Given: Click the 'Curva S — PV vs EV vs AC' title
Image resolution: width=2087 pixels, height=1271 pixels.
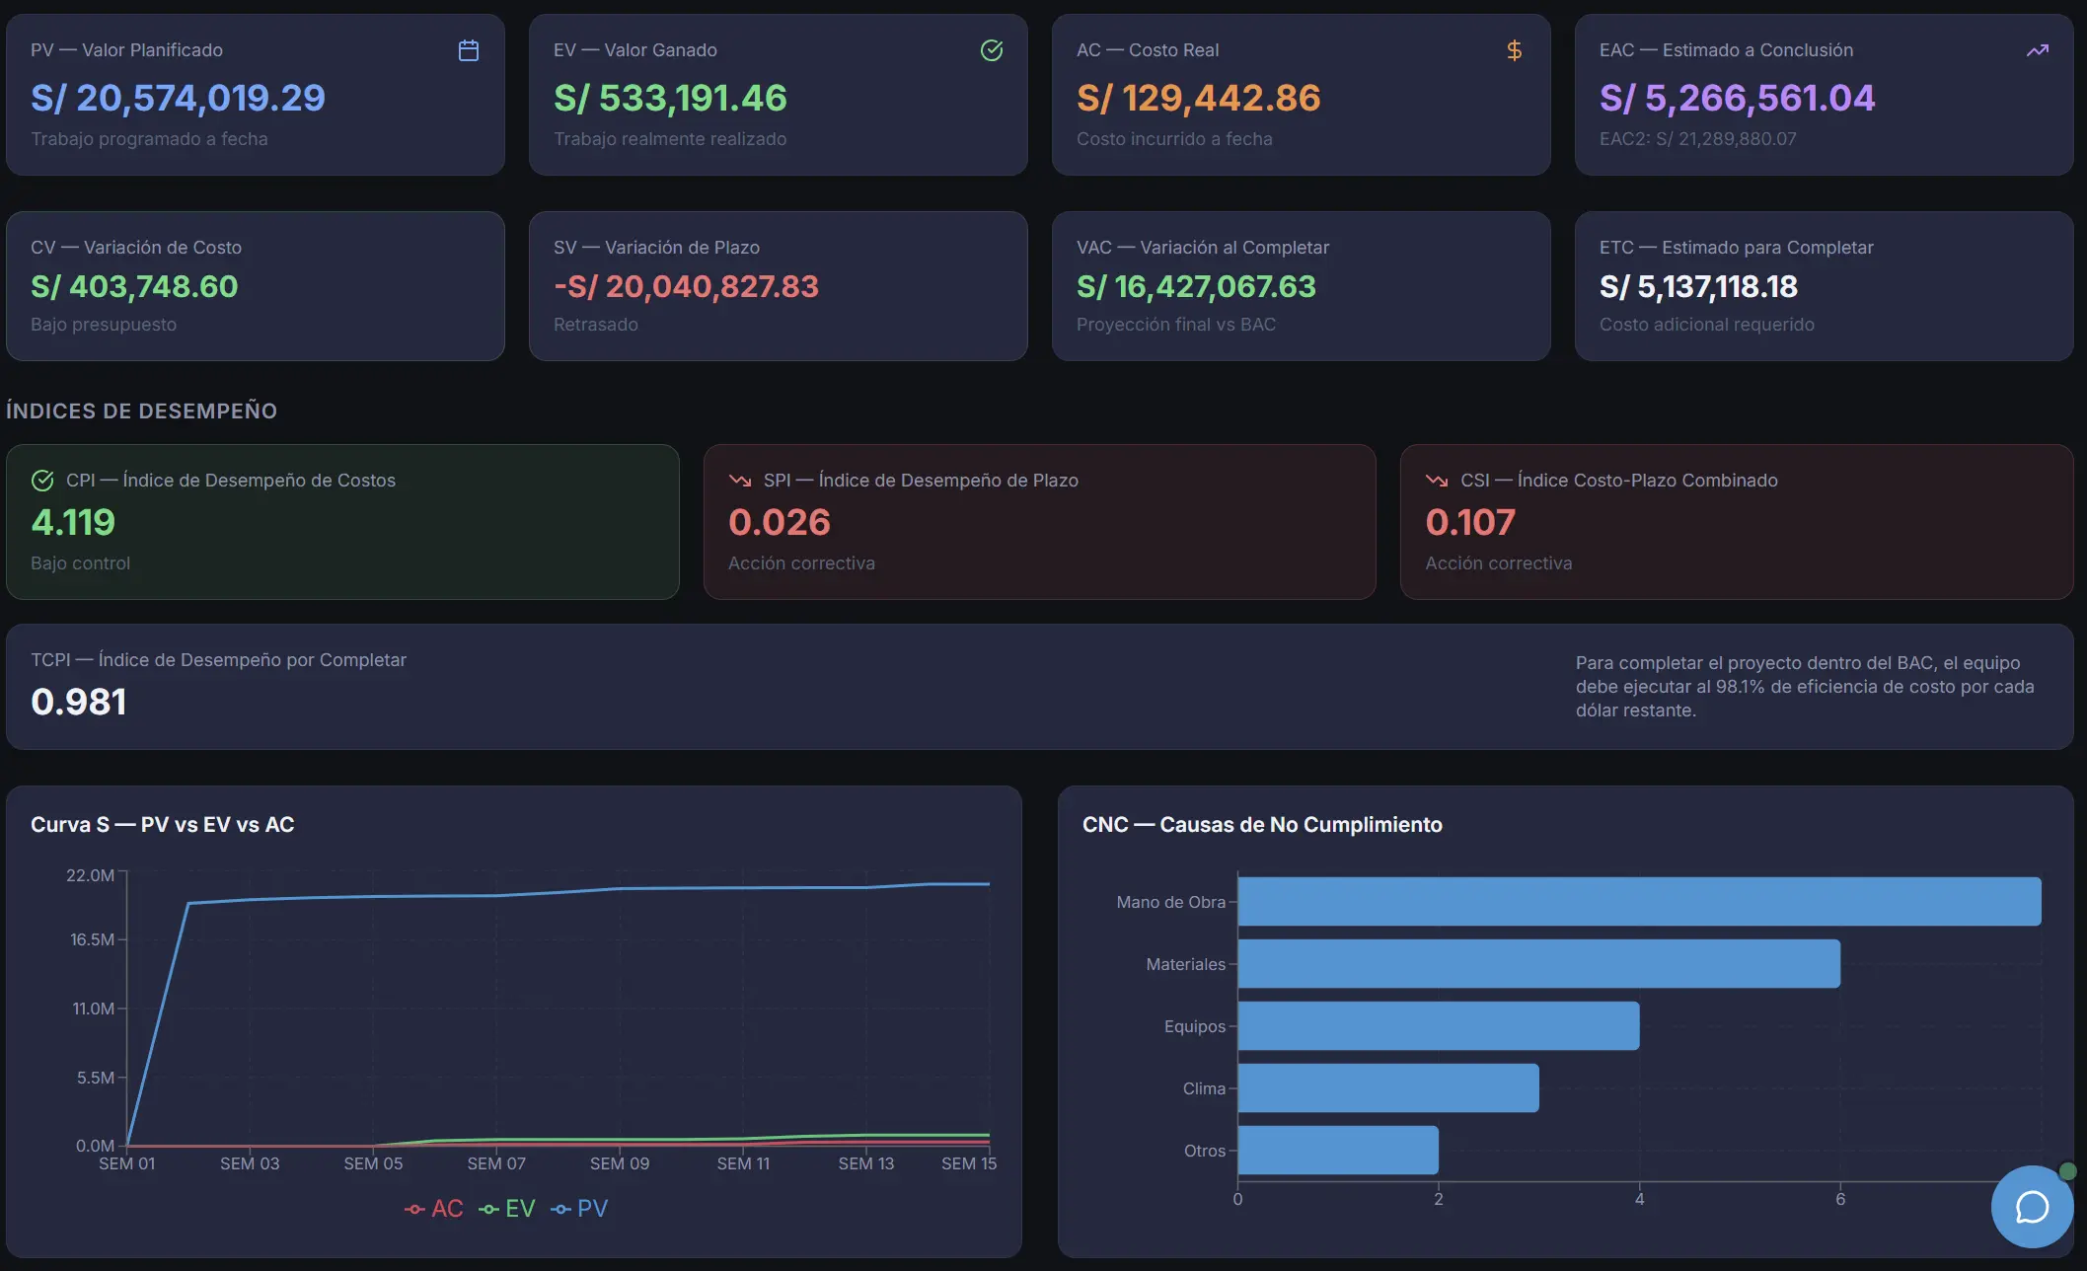Looking at the screenshot, I should 163,825.
